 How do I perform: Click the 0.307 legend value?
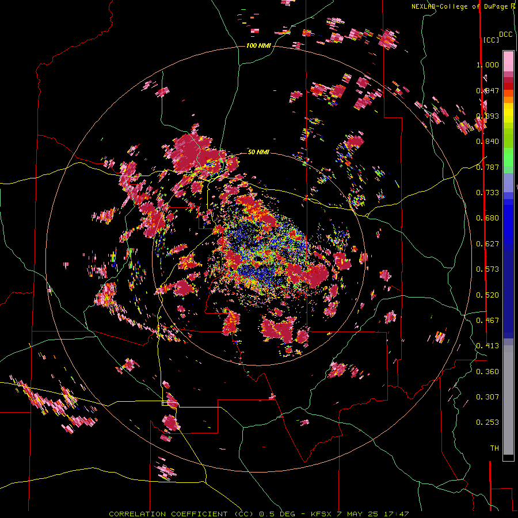487,397
